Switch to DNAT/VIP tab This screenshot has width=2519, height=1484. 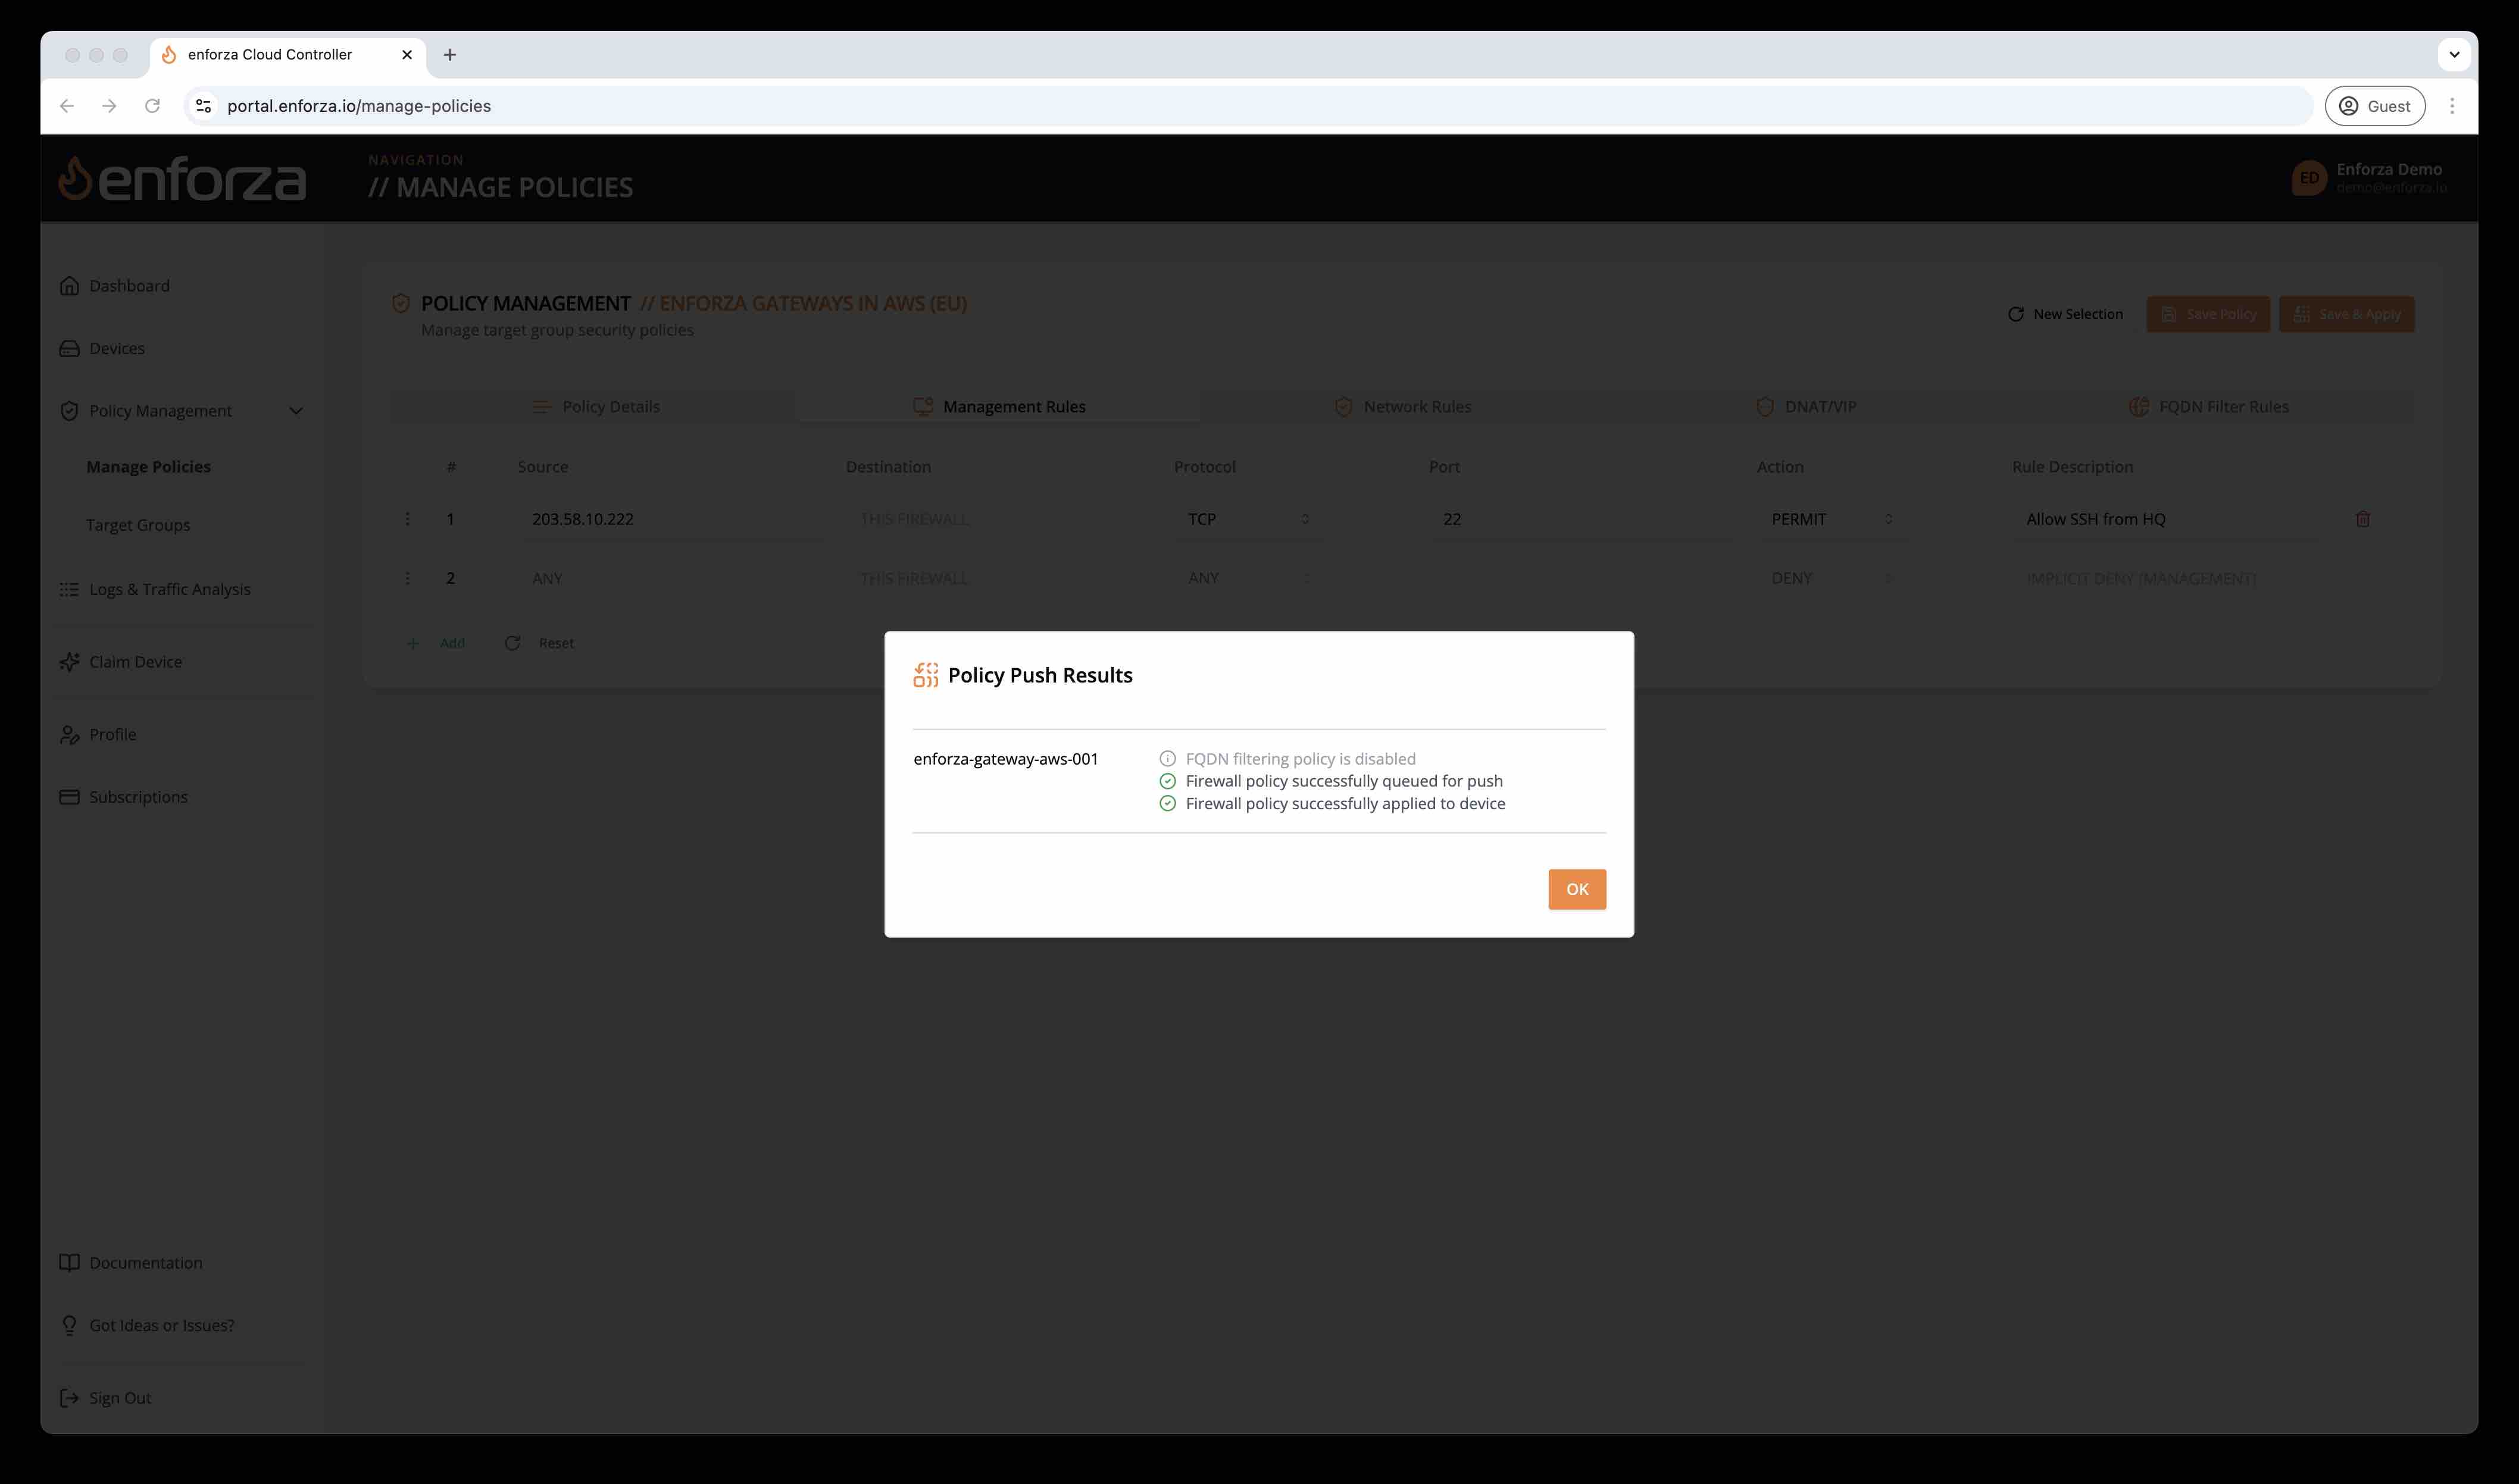pos(1806,407)
